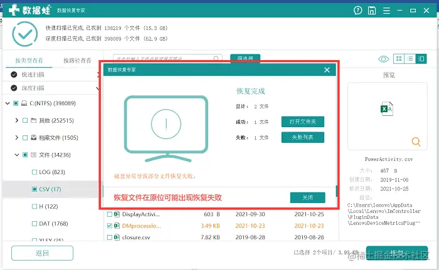439x270 pixels.
Task: Click the 失败列表 button
Action: [303, 137]
